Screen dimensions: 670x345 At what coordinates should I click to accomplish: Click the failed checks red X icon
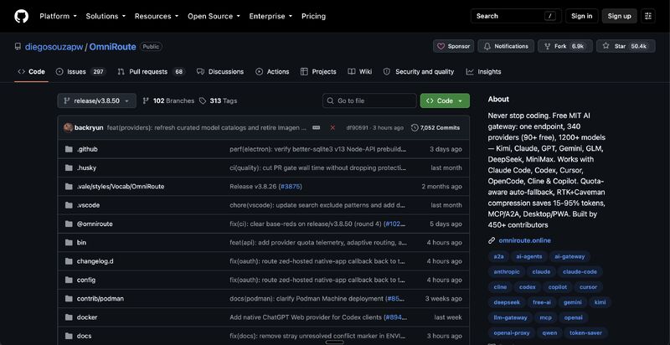(332, 127)
